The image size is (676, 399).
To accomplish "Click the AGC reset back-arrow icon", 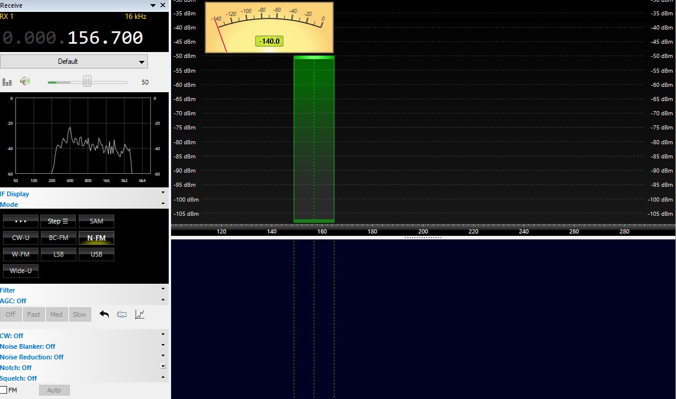I will pos(104,314).
